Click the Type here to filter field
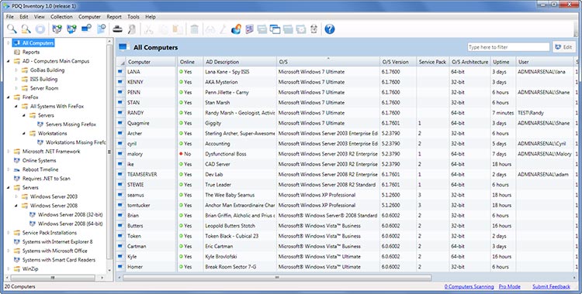 coord(508,47)
